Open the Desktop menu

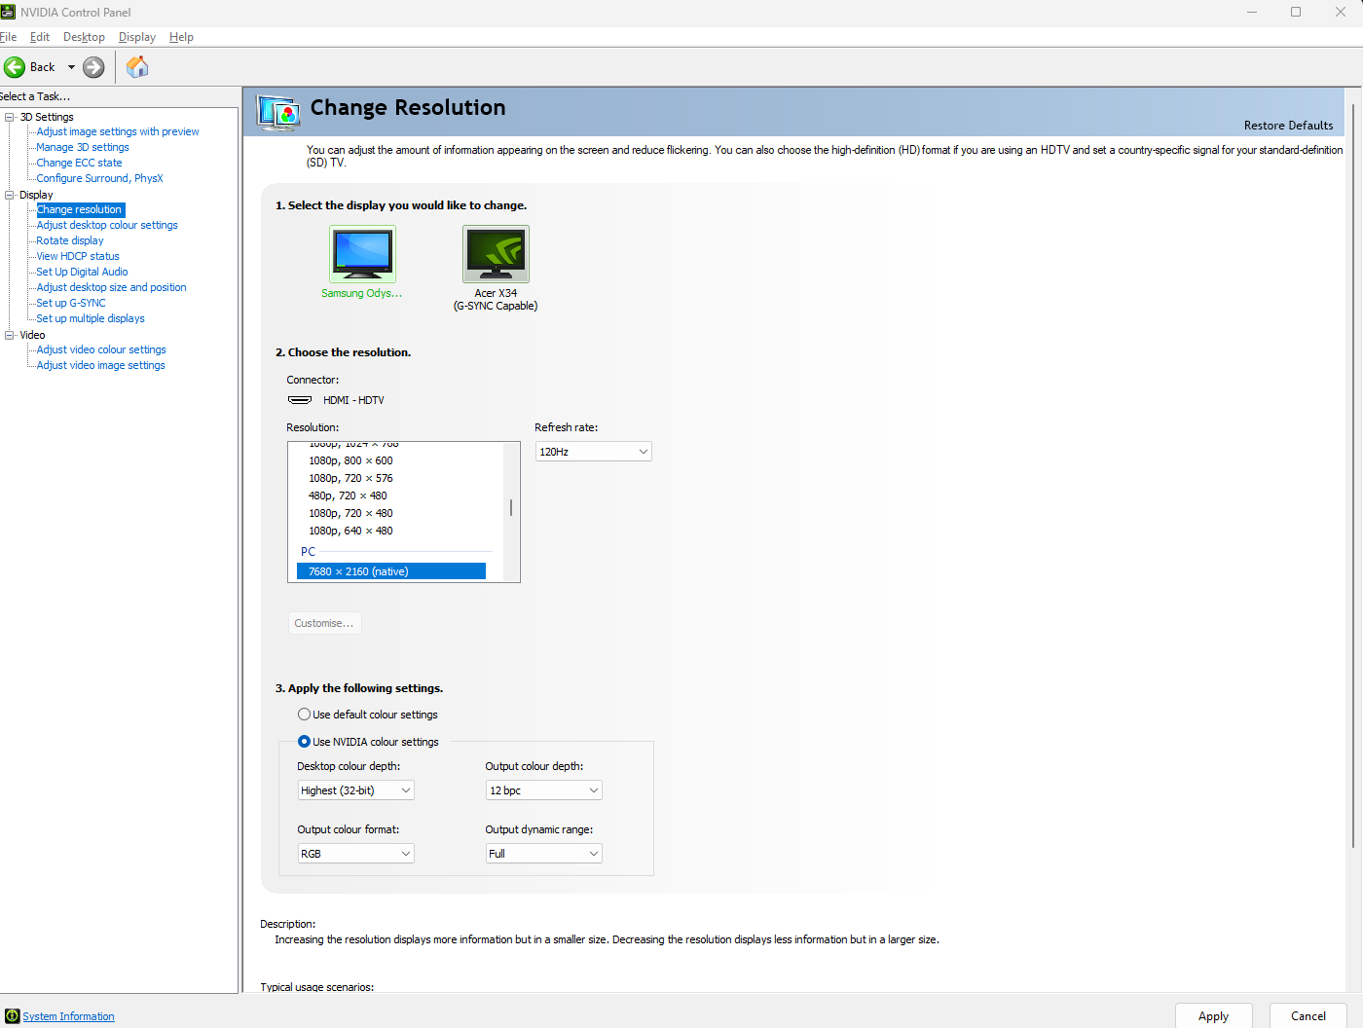click(x=84, y=37)
